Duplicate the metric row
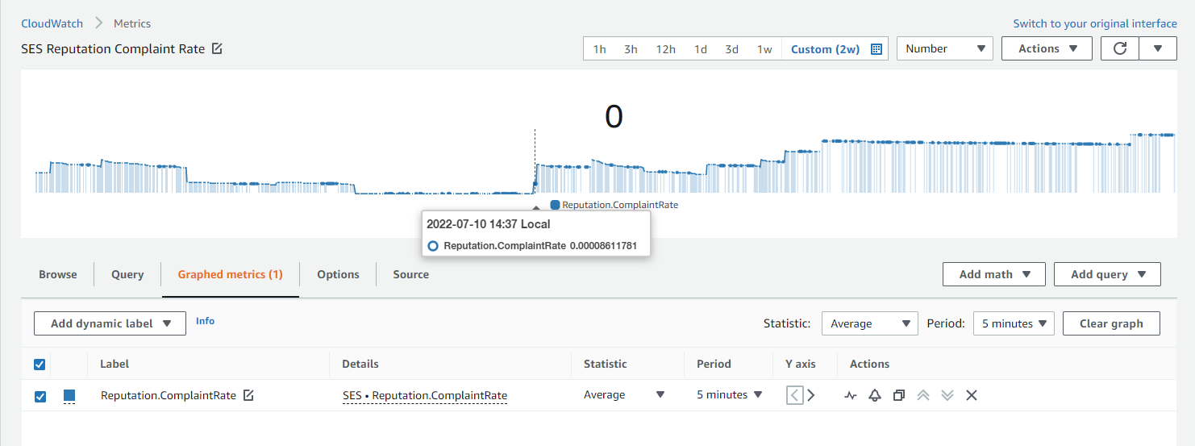 pyautogui.click(x=898, y=395)
